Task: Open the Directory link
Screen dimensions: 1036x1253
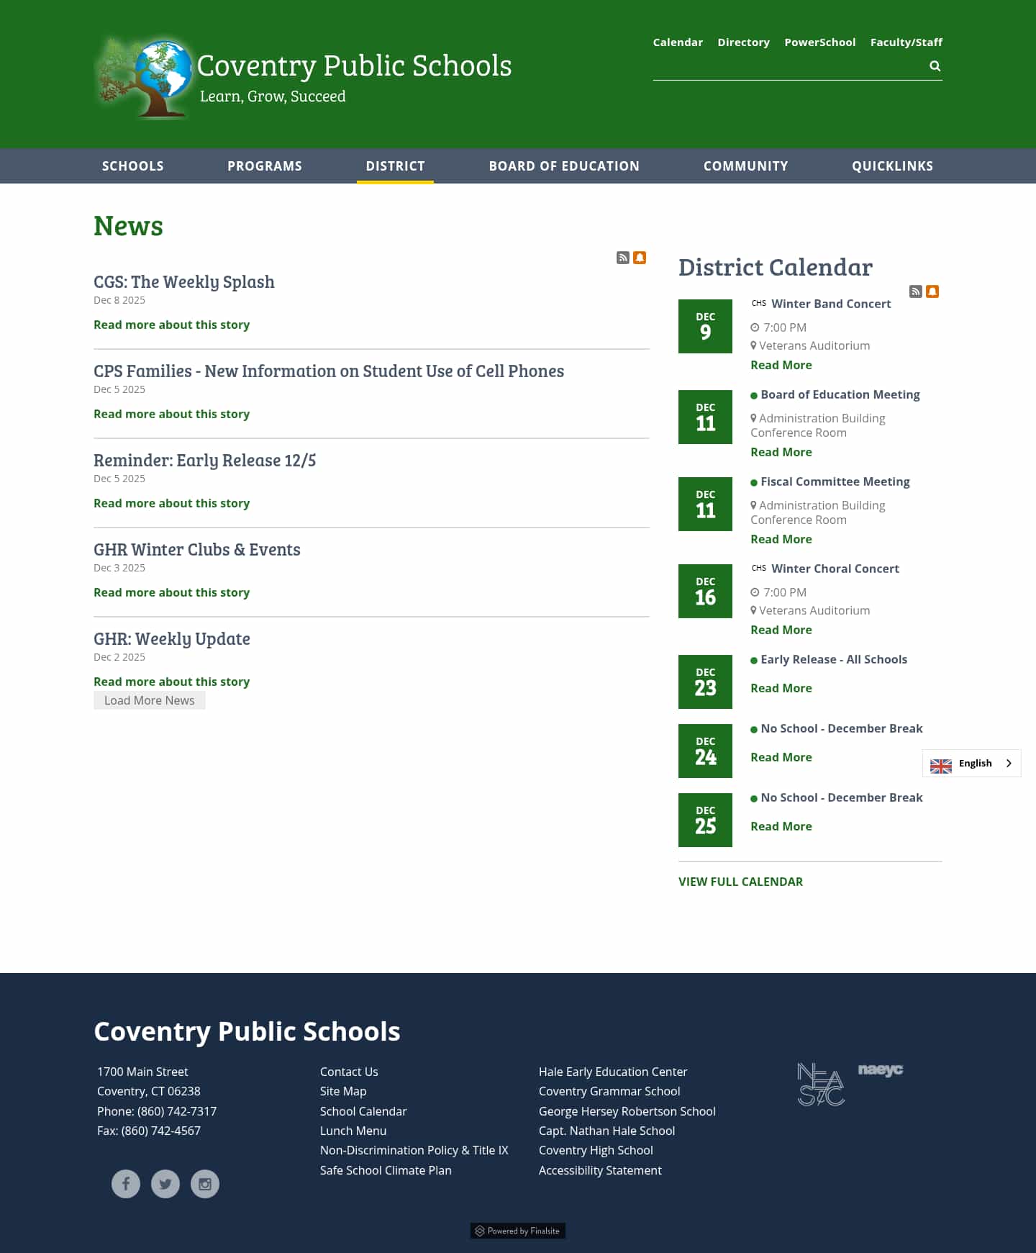Action: tap(743, 42)
